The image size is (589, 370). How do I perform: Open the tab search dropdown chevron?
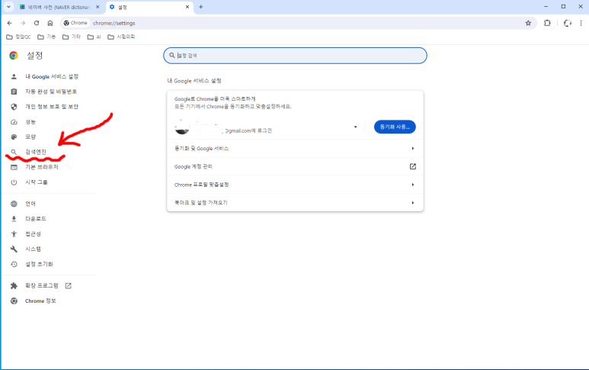point(8,7)
